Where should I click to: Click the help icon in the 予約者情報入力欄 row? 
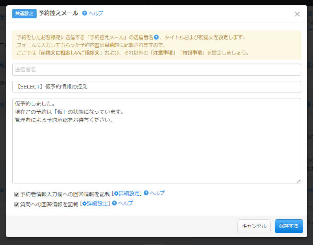click(x=146, y=193)
